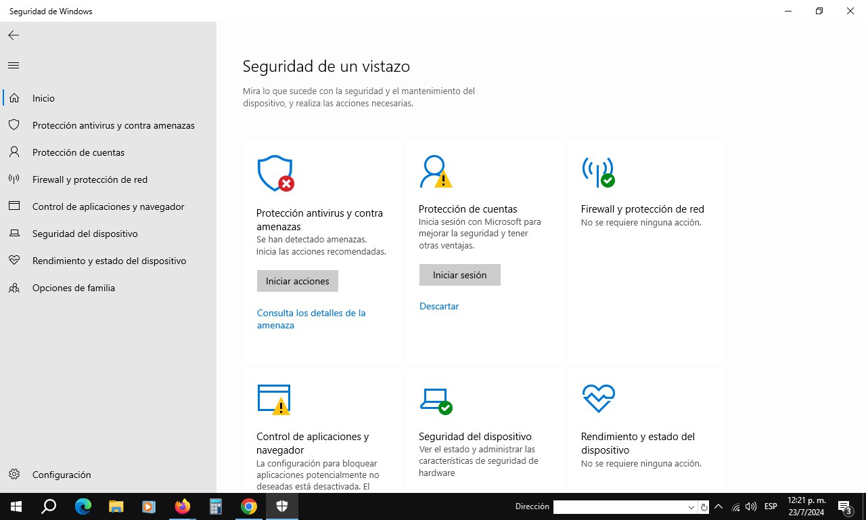Open the device performance heart card icon
This screenshot has width=866, height=520.
tap(598, 399)
